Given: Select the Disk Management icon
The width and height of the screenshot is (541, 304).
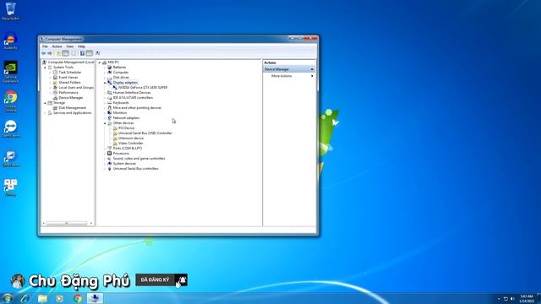Looking at the screenshot, I should click(55, 108).
